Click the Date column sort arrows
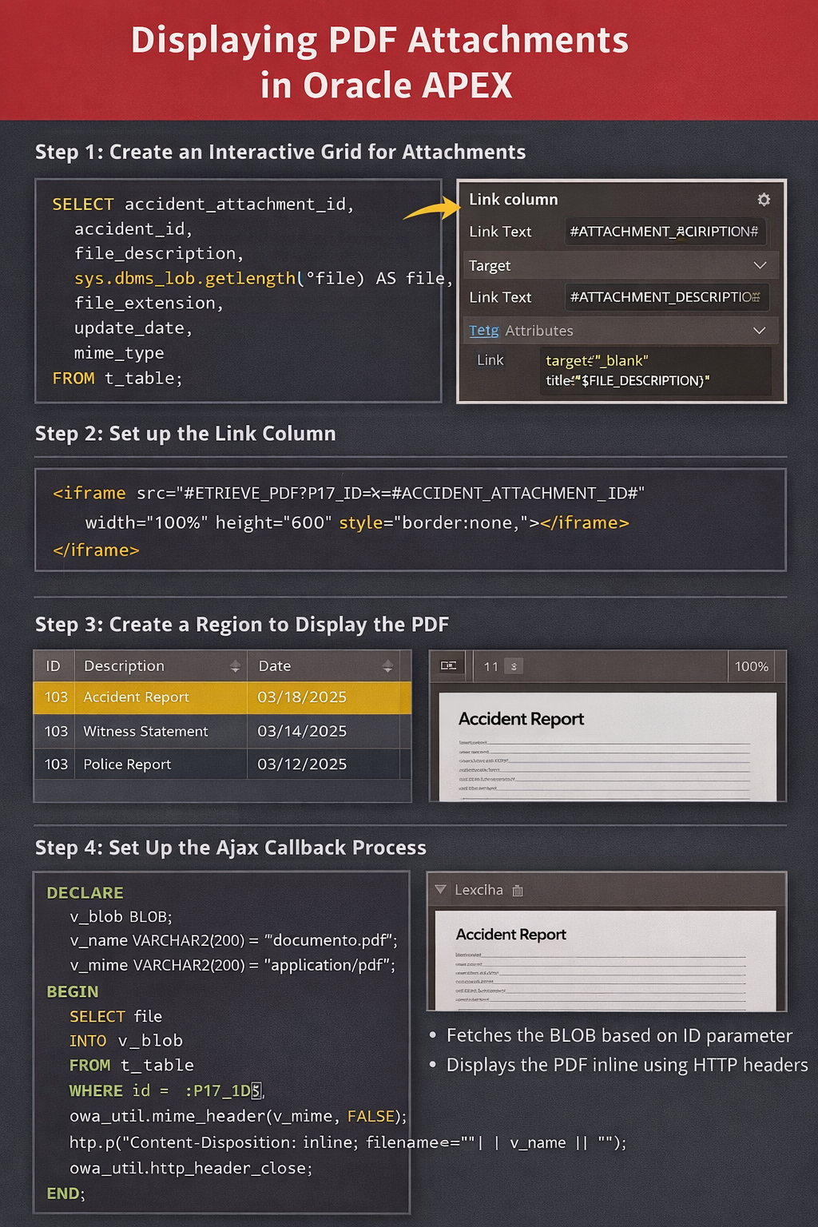The height and width of the screenshot is (1227, 818). coord(387,666)
